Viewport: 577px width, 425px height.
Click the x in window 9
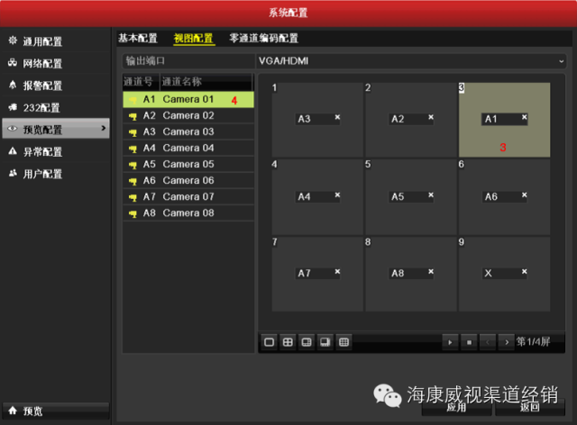point(525,272)
